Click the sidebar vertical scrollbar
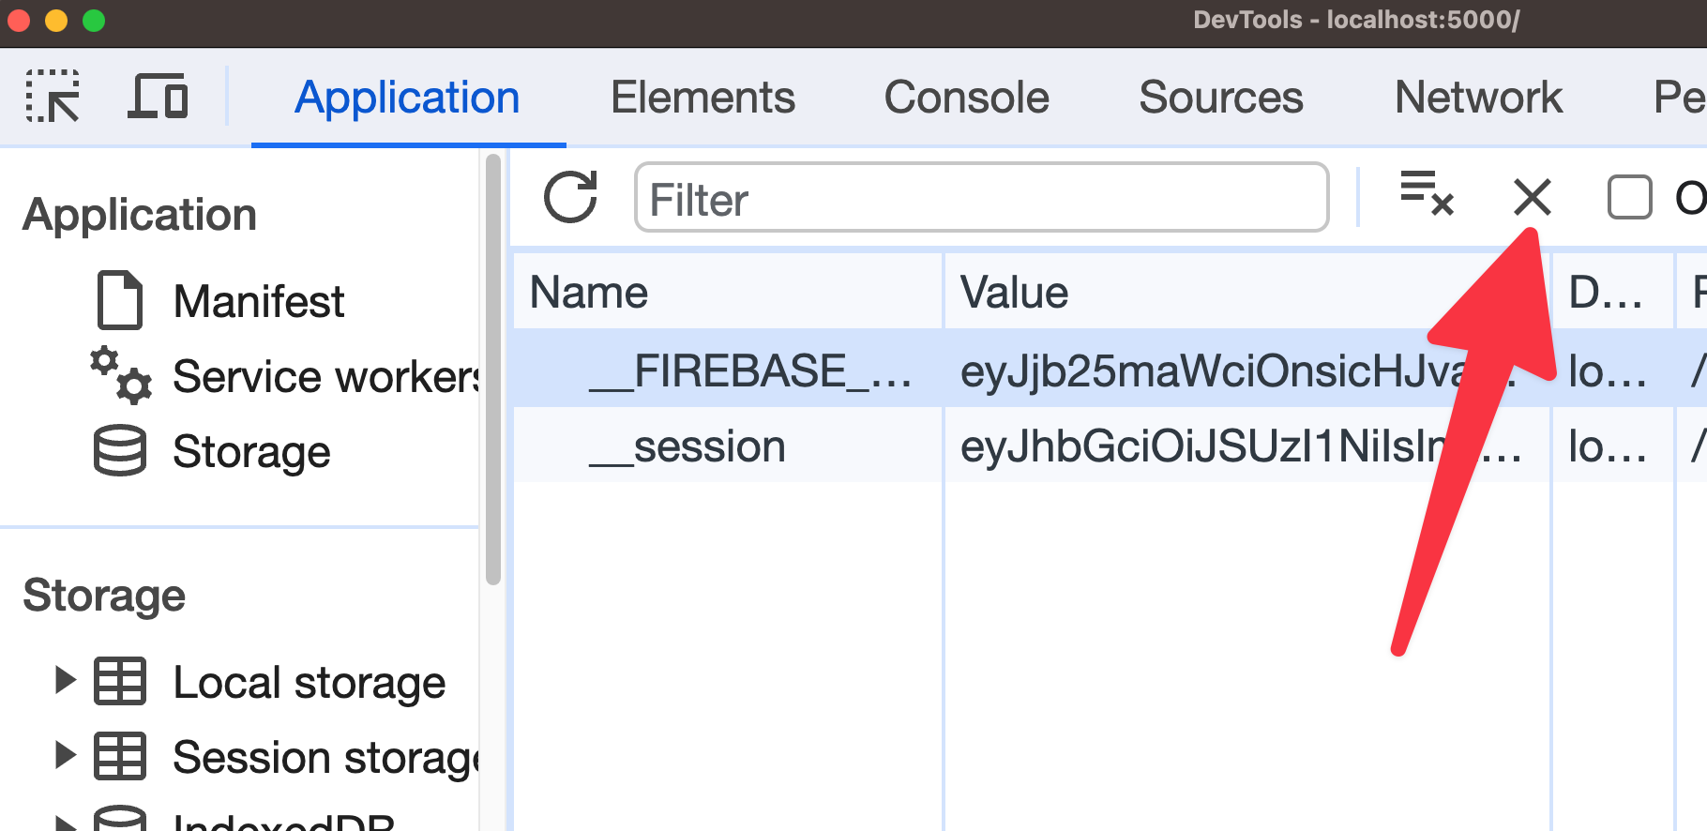 [x=493, y=375]
